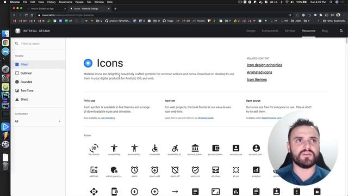Open the Blog nav tab
Image resolution: width=348 pixels, height=196 pixels.
pos(325,31)
